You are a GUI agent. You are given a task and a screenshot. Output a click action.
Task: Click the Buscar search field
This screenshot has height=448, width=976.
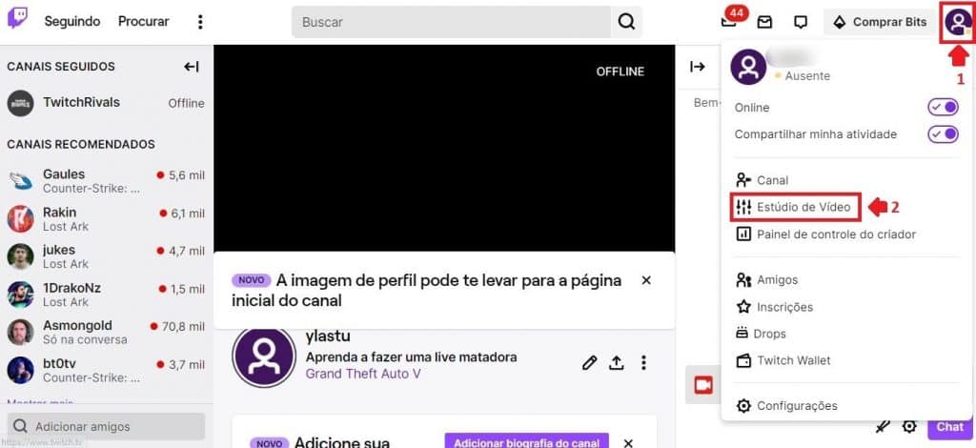coord(451,22)
